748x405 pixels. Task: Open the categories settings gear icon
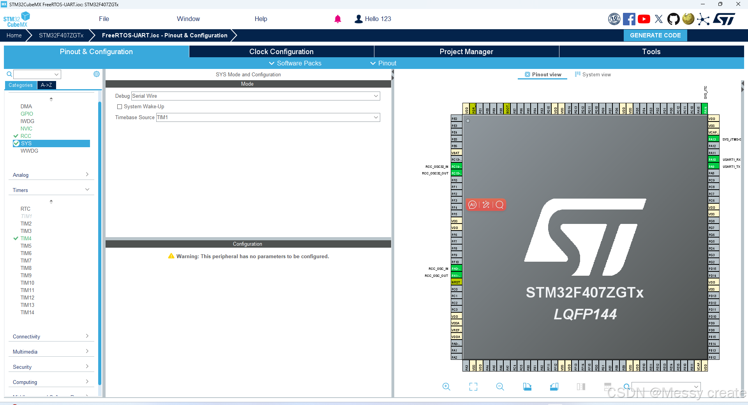(x=97, y=74)
